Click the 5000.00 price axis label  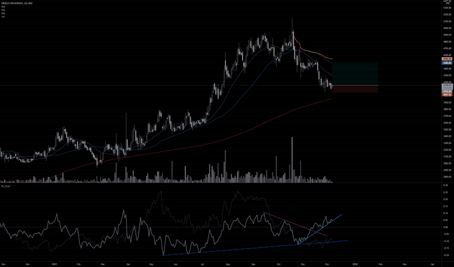point(447,28)
